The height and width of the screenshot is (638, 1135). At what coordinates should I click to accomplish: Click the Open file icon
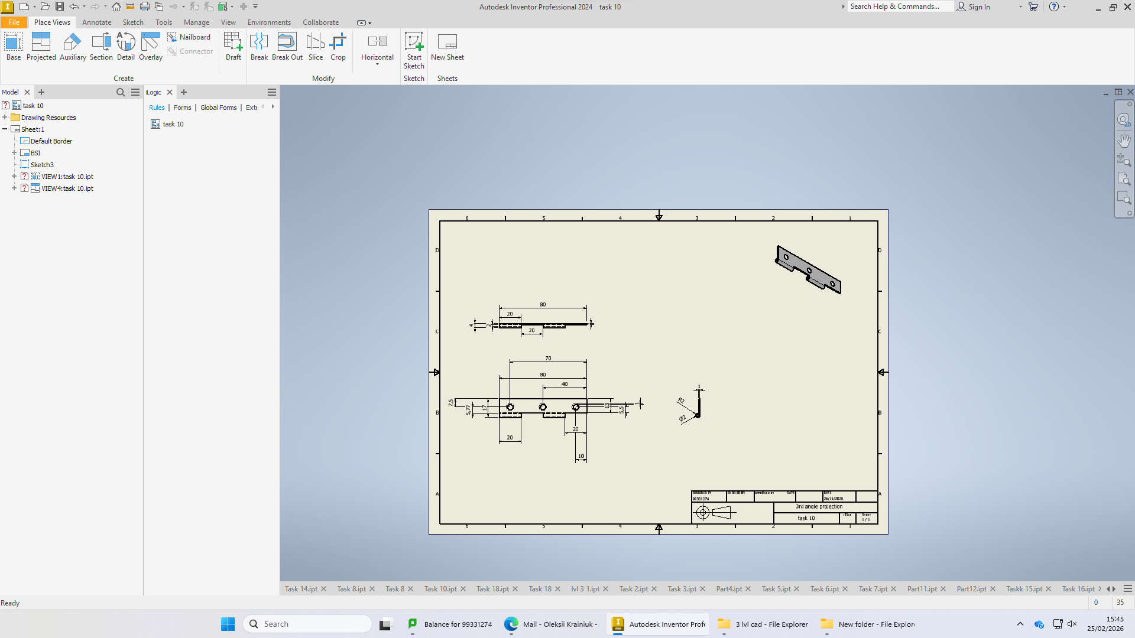point(45,6)
